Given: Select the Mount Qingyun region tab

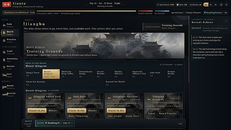Looking at the screenshot, I should pos(51,74).
